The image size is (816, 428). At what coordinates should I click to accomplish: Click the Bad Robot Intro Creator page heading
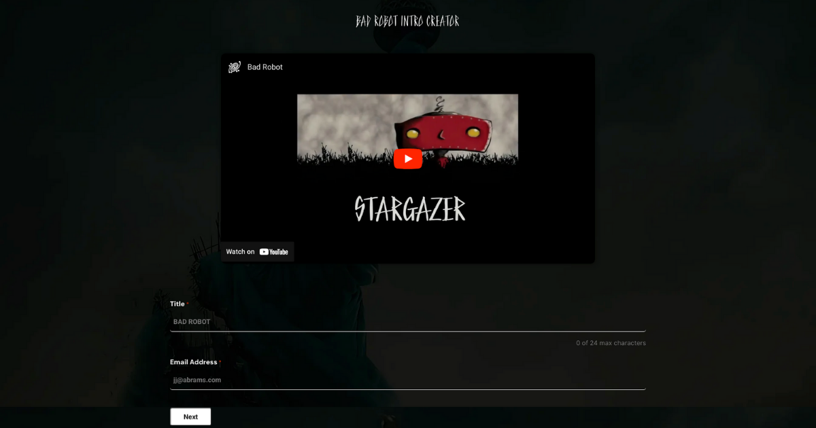pos(407,22)
